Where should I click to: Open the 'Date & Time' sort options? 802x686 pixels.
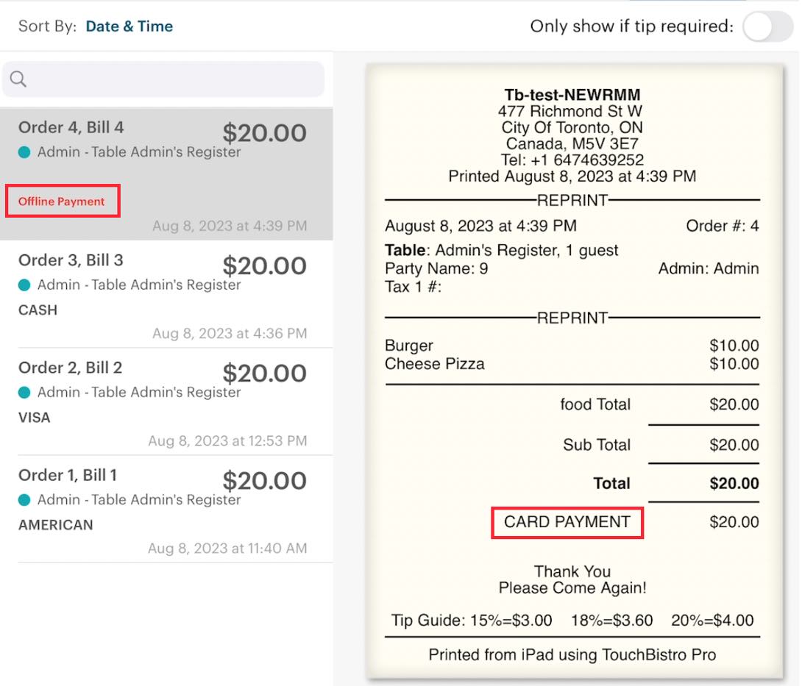tap(129, 26)
